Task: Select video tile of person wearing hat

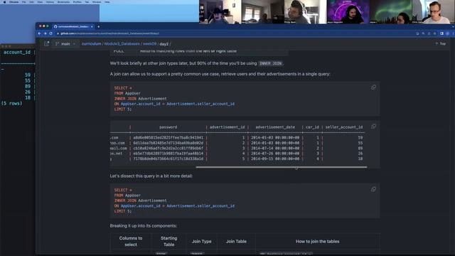Action: coord(220,12)
